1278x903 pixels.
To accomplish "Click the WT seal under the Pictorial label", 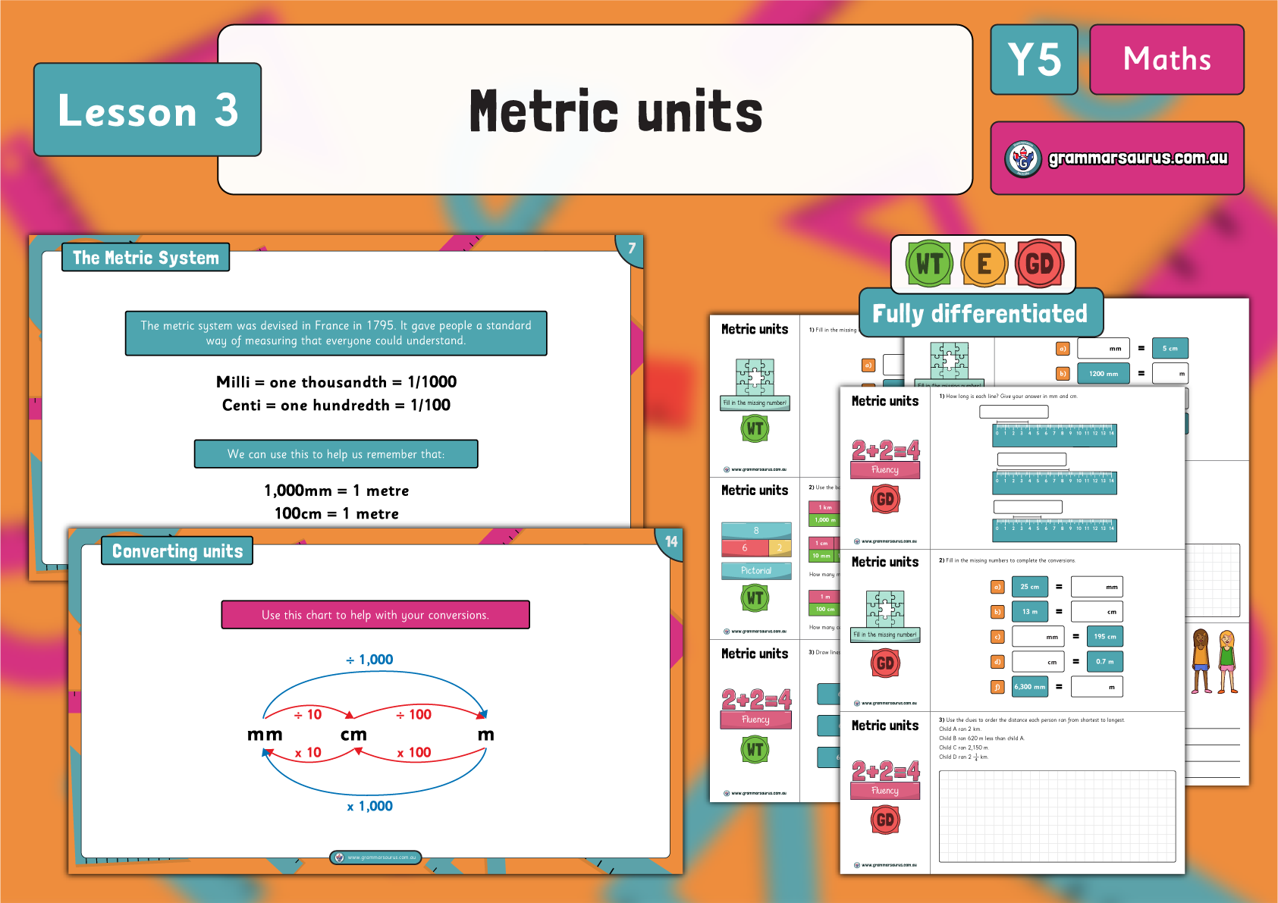I will 755,597.
